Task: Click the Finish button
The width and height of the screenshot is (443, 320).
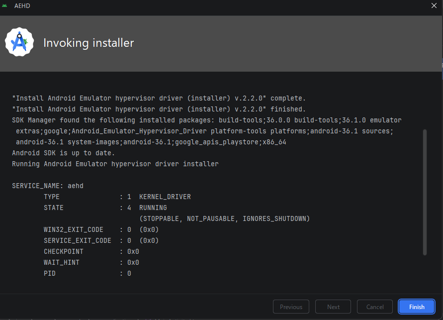Action: tap(417, 307)
